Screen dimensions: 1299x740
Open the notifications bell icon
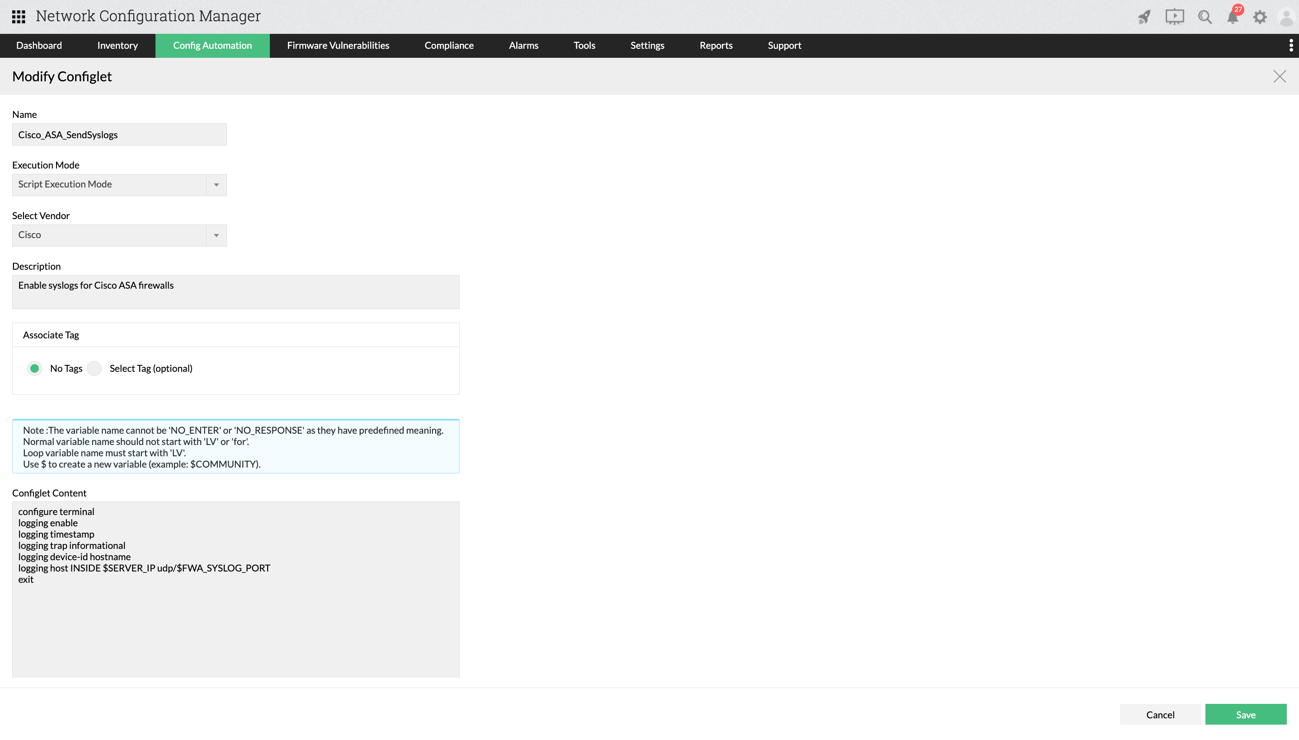(1233, 17)
